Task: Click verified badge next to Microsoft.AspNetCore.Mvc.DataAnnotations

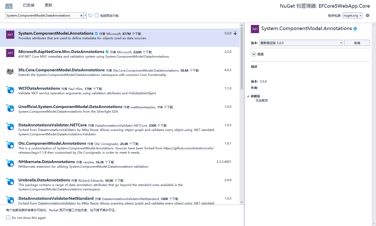Action: (107, 52)
